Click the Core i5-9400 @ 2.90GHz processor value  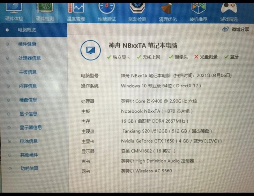tap(159, 101)
